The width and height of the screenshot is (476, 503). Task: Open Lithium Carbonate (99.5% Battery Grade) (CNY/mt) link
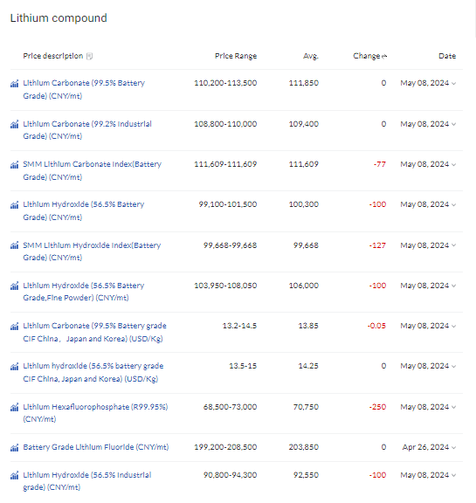[x=84, y=89]
